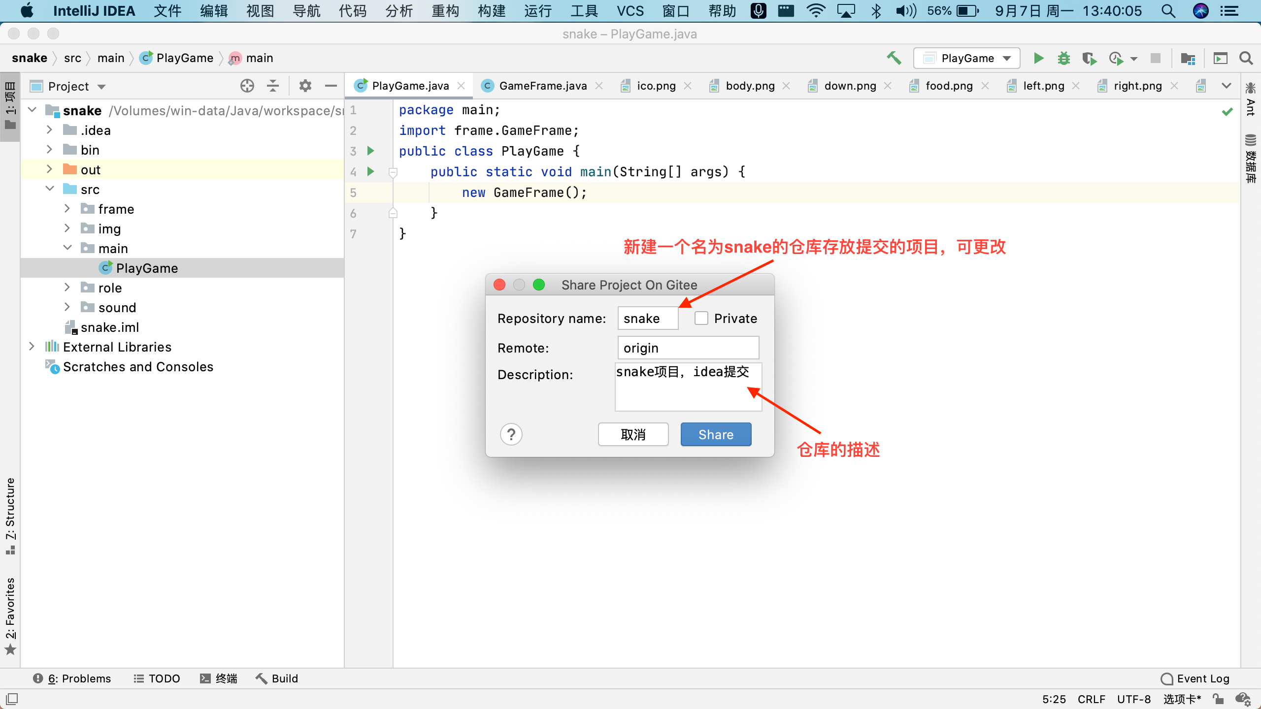Run PlayGame with green play button

tap(1038, 58)
